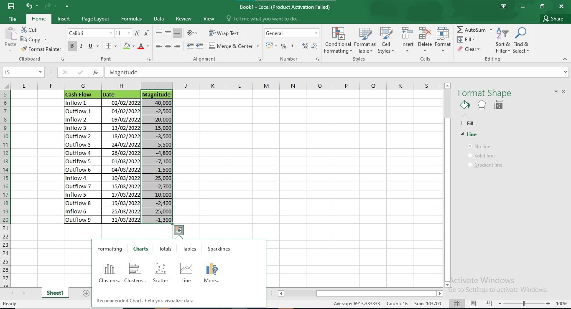Screen dimensions: 571x309
Task: Add new sheet with plus icon
Action: click(86, 293)
